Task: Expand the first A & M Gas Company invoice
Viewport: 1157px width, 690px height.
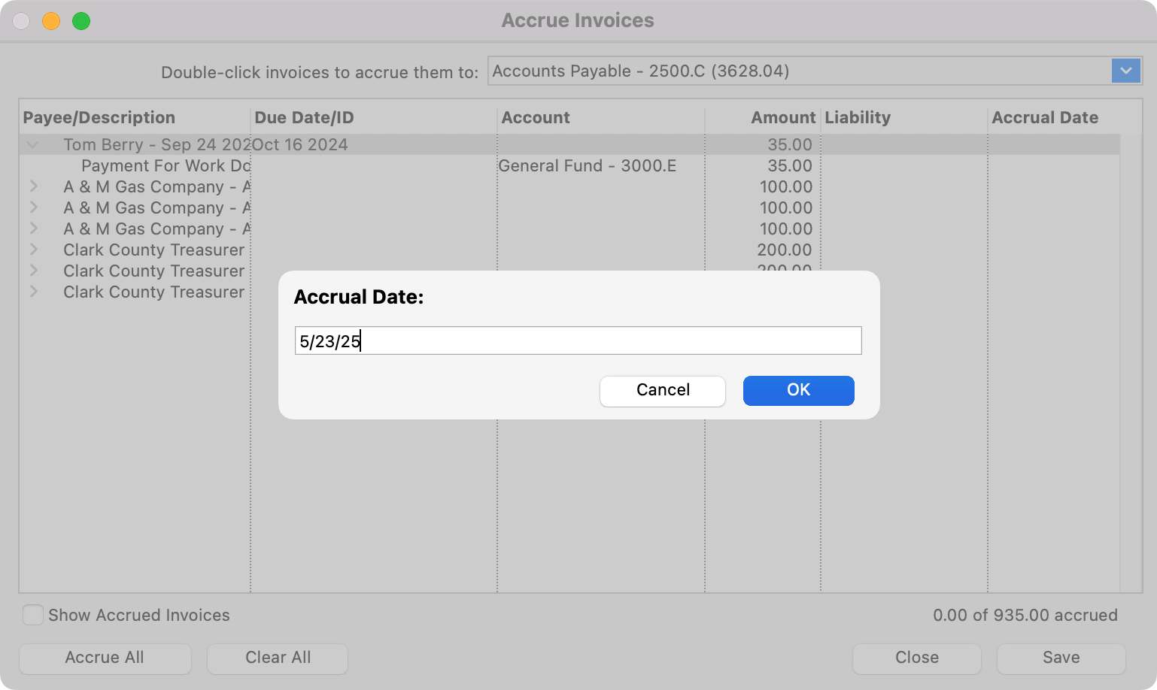Action: tap(34, 186)
